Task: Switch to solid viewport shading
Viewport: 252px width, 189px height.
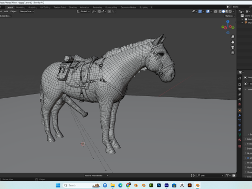Action: click(x=224, y=12)
